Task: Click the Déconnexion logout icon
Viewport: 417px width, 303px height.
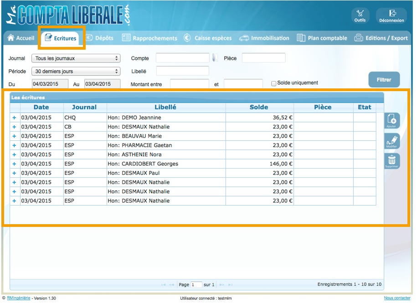Action: tap(391, 15)
